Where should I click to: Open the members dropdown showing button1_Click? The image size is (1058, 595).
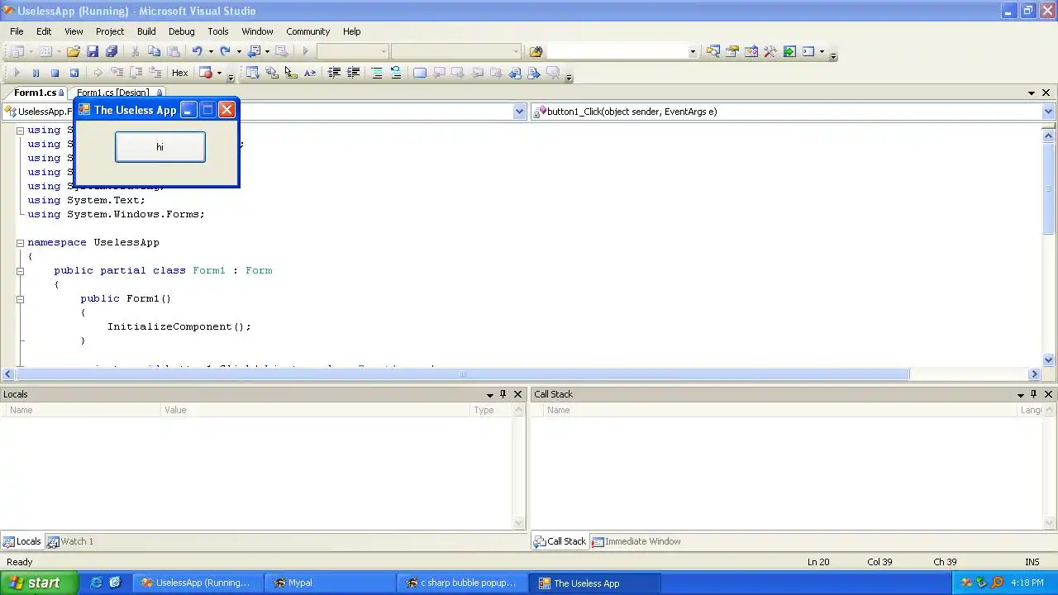coord(1048,112)
